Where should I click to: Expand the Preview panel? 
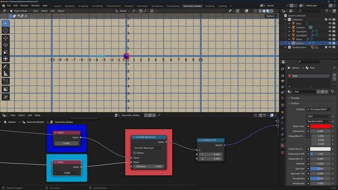coord(295,98)
